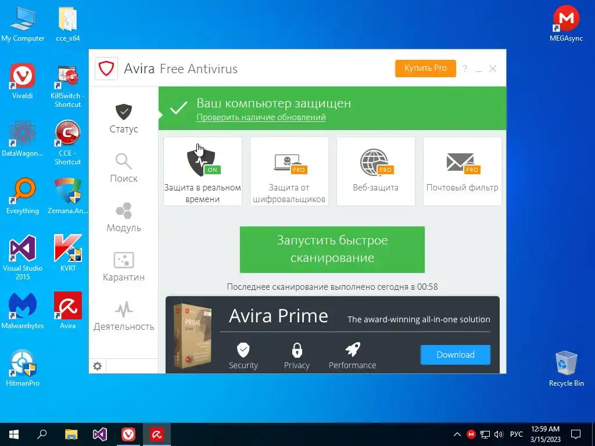Click the Avira Prime box image
This screenshot has height=446, width=595.
[x=192, y=335]
